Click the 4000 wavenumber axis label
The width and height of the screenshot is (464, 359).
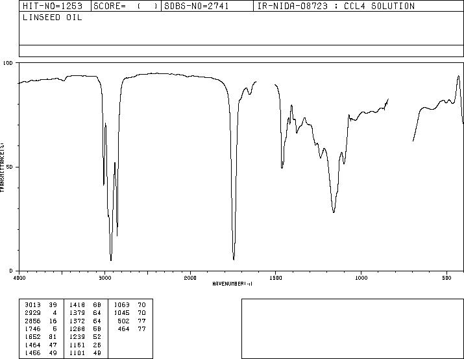click(x=19, y=278)
